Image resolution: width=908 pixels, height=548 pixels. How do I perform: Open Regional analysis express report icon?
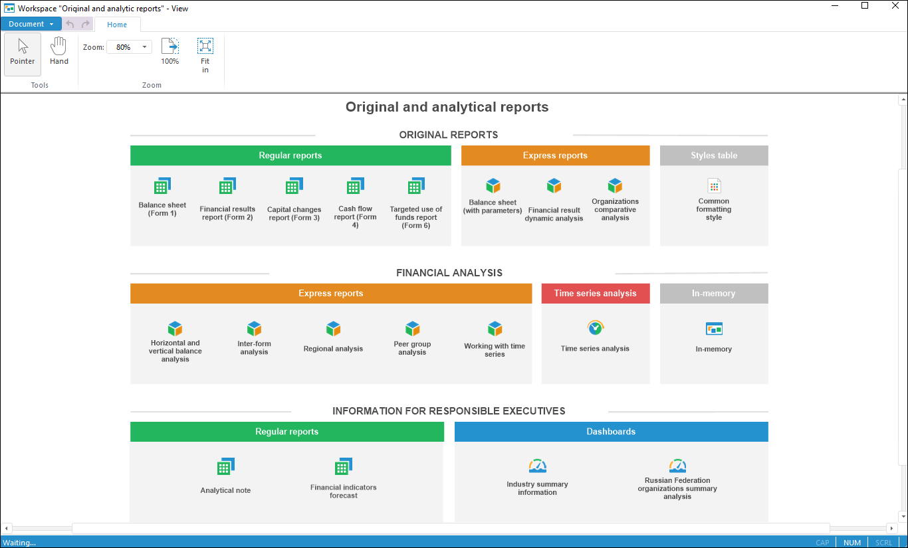333,329
